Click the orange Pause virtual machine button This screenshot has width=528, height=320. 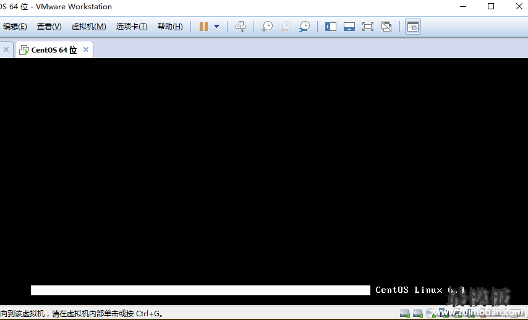(x=203, y=27)
